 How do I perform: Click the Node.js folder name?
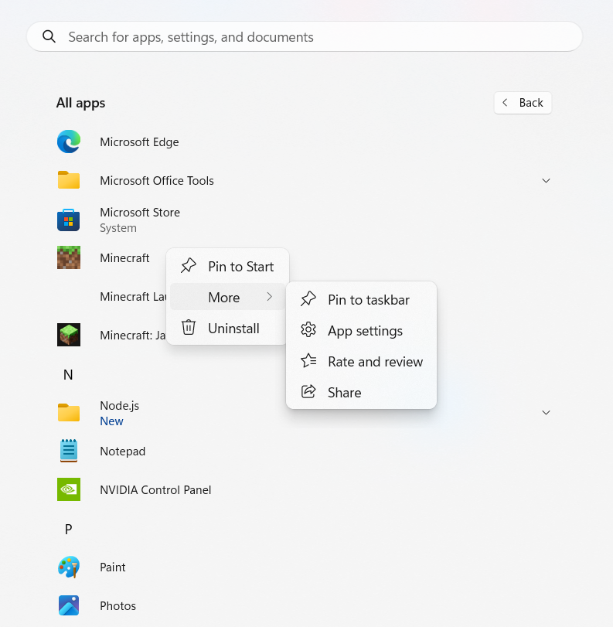[120, 405]
